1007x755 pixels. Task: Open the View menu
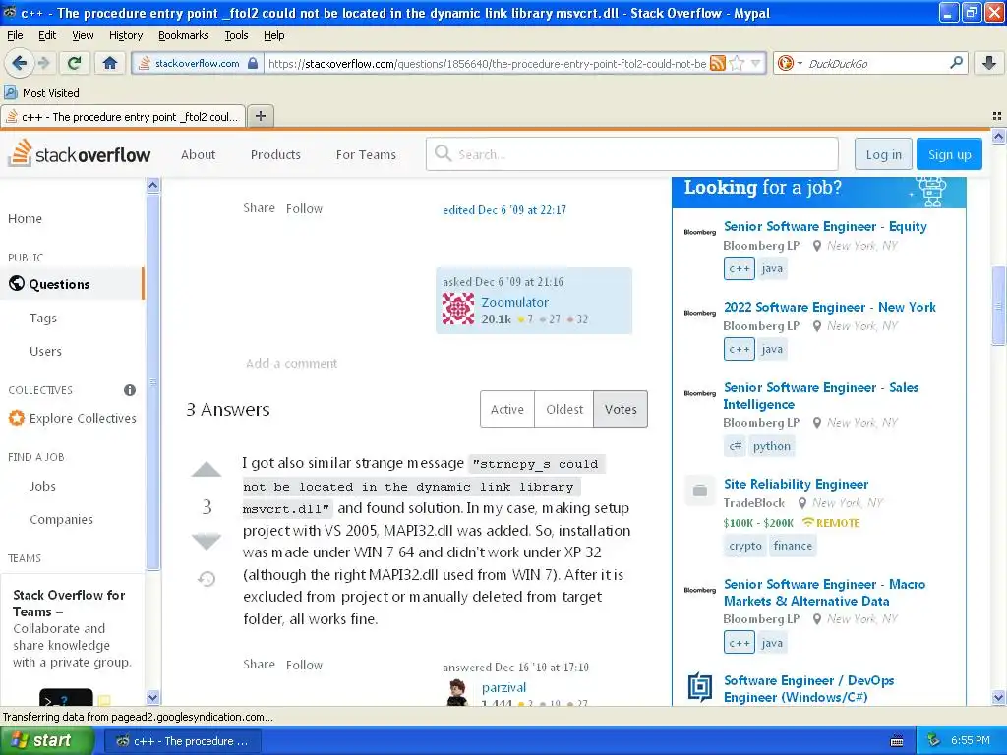coord(83,35)
